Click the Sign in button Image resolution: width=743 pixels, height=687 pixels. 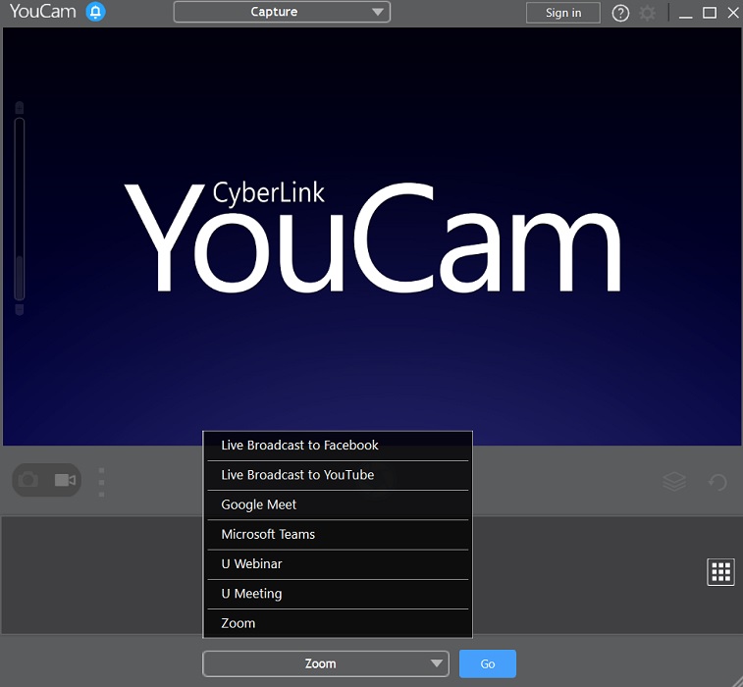[x=563, y=13]
